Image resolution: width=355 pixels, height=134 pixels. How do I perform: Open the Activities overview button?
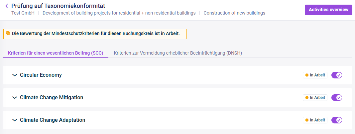click(x=328, y=10)
